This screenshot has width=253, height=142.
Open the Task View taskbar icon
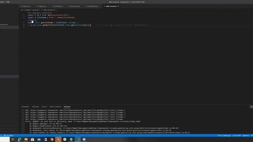[x=13, y=139]
